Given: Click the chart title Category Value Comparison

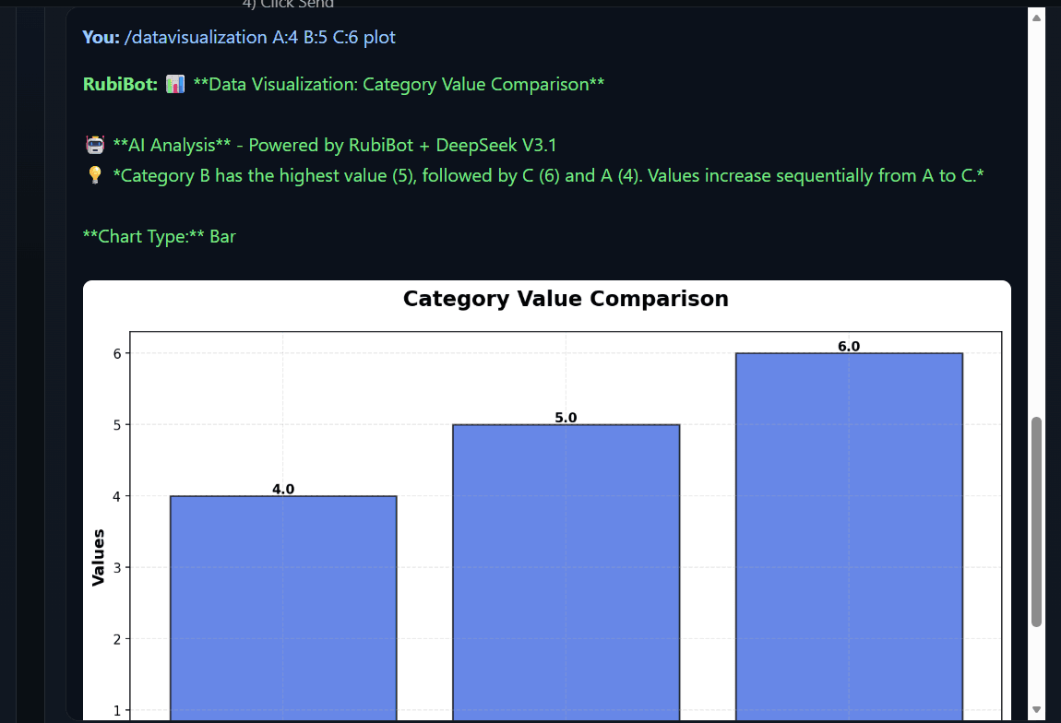Looking at the screenshot, I should (566, 299).
